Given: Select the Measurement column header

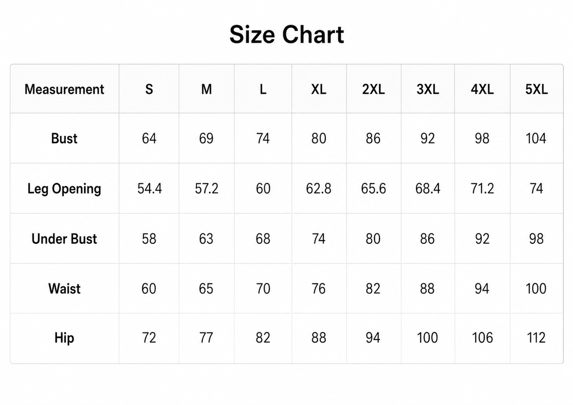Looking at the screenshot, I should tap(64, 89).
